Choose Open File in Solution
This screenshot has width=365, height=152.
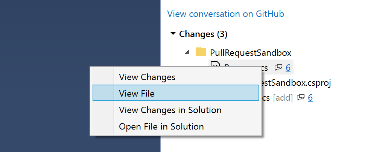coord(161,127)
